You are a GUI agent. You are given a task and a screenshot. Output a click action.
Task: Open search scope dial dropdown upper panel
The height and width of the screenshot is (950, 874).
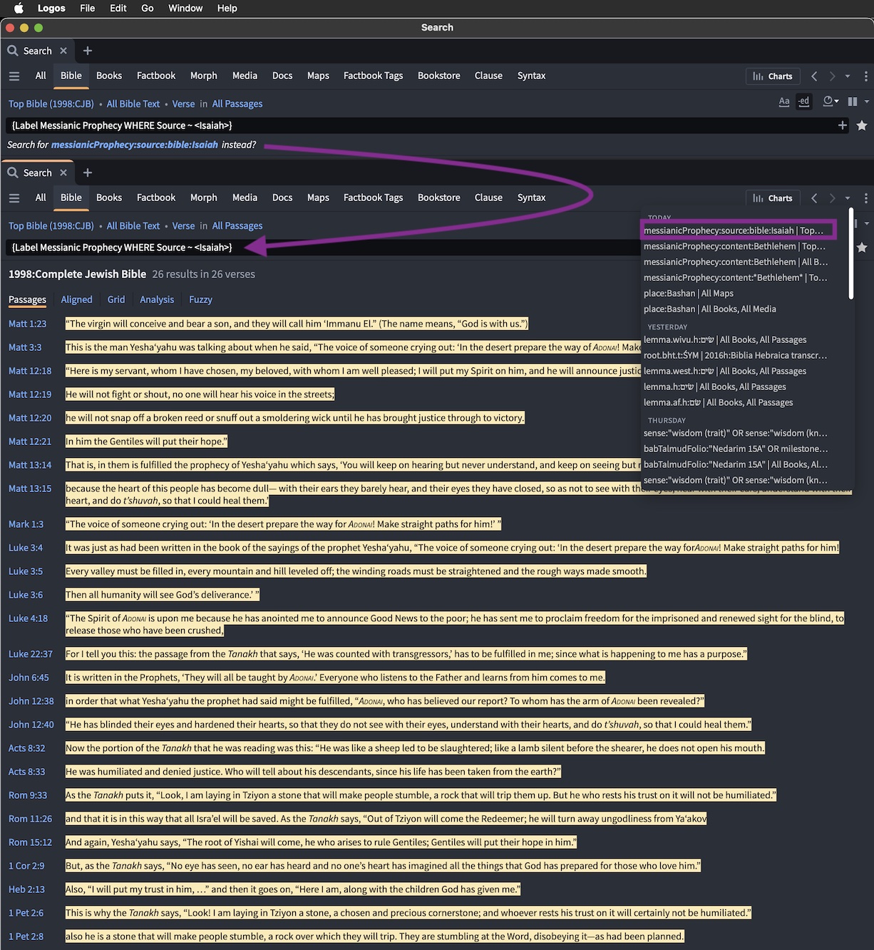(831, 101)
